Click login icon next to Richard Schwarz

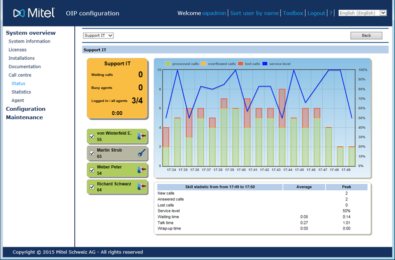point(141,187)
